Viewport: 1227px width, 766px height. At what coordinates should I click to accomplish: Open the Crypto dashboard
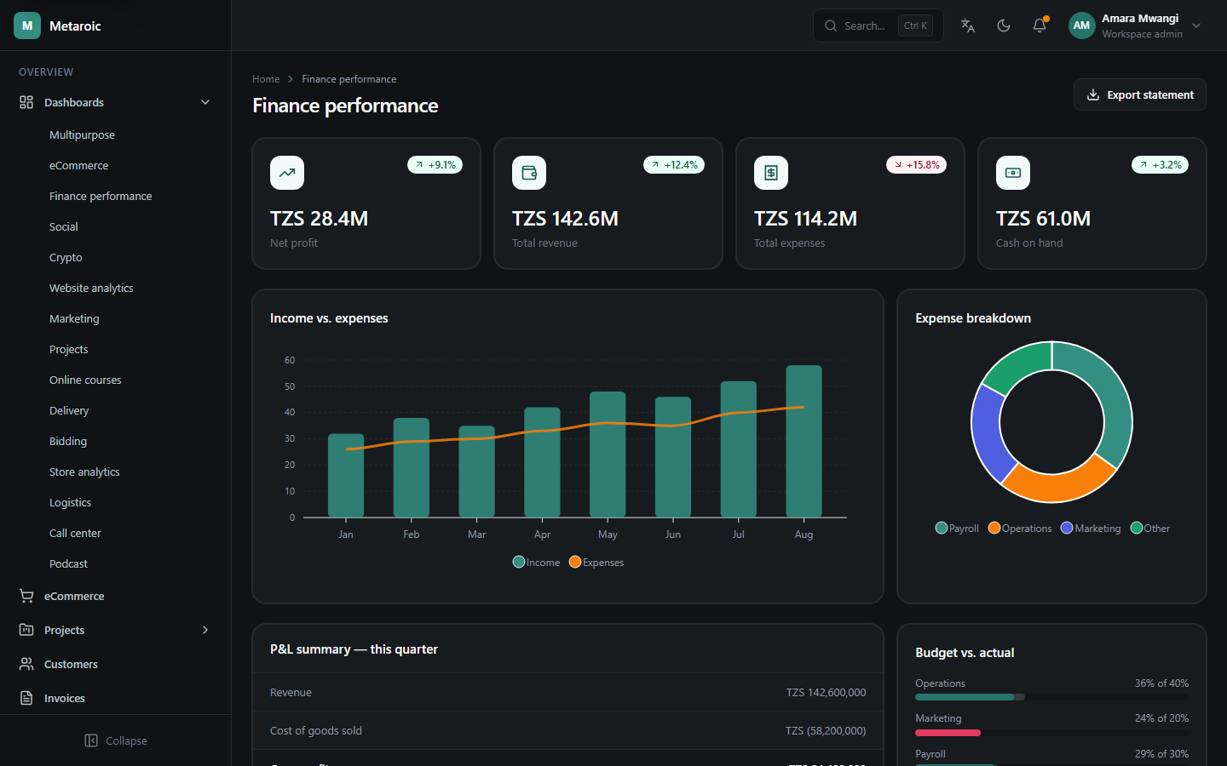66,257
